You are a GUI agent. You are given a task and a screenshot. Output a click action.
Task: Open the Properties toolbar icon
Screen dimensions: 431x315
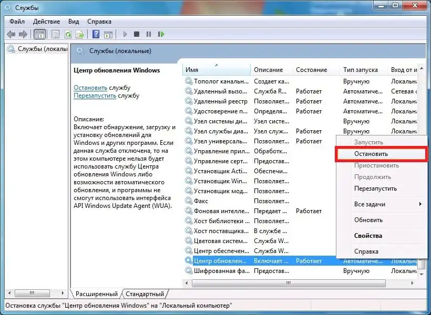pos(55,34)
